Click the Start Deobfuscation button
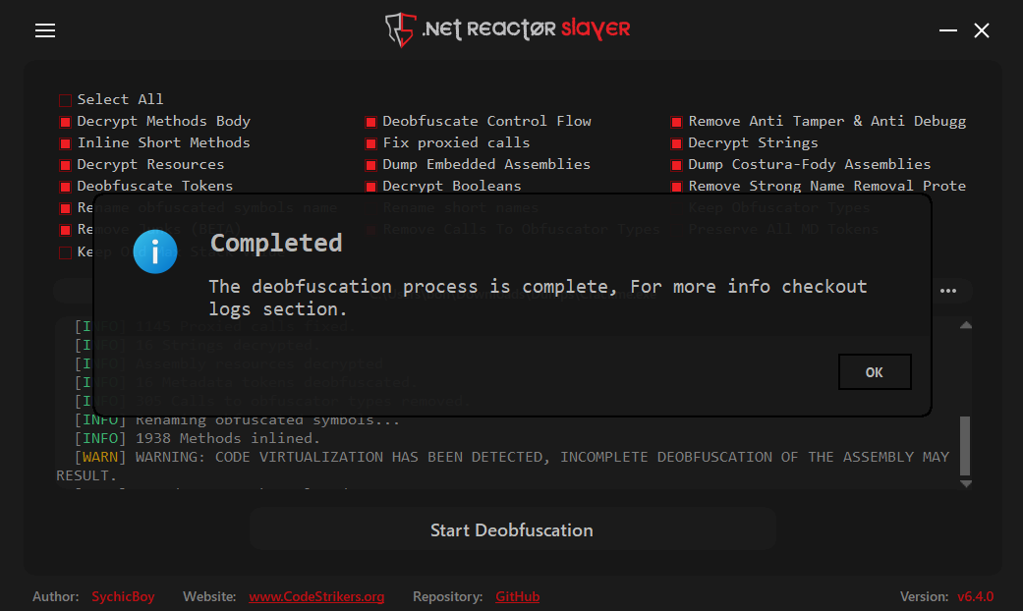Screen dimensions: 1023x611 click(511, 530)
